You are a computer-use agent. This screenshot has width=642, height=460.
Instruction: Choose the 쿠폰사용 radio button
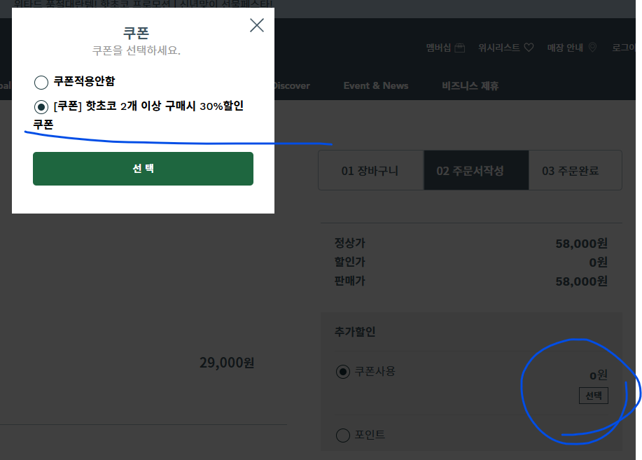click(342, 372)
